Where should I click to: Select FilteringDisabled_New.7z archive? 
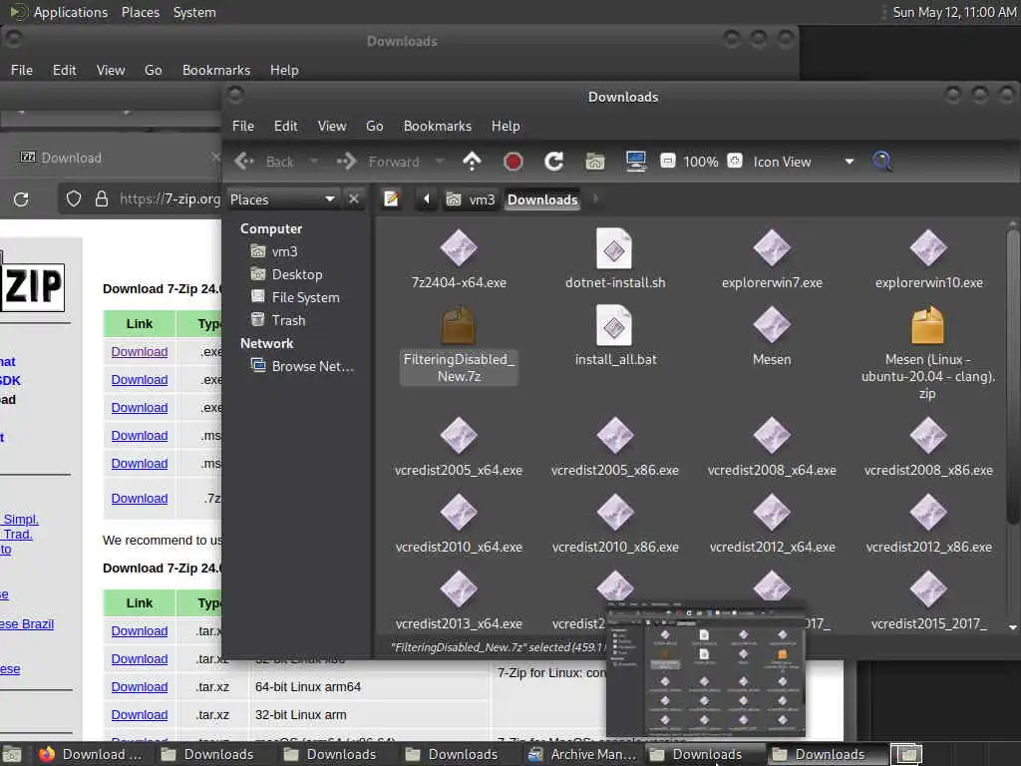pos(459,345)
